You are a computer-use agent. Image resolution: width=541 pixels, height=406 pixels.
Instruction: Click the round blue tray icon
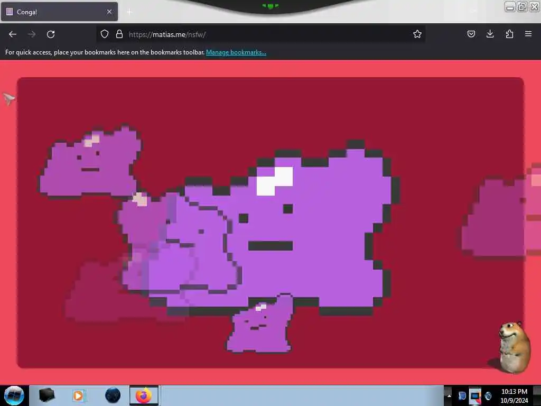pos(488,396)
